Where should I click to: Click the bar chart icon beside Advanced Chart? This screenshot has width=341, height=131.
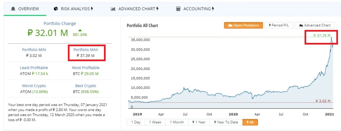pos(113,9)
